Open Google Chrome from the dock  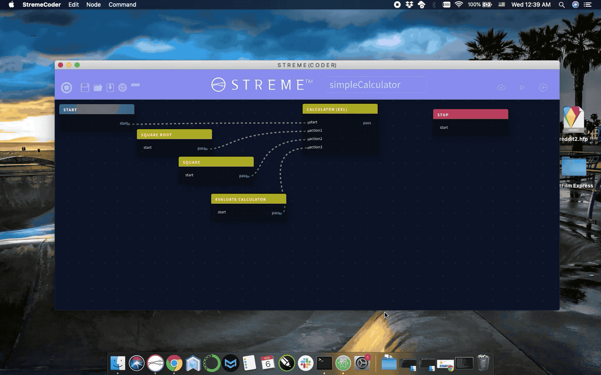click(174, 363)
